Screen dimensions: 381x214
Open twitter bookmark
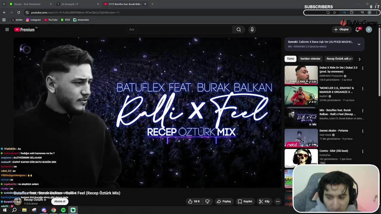coord(17,20)
